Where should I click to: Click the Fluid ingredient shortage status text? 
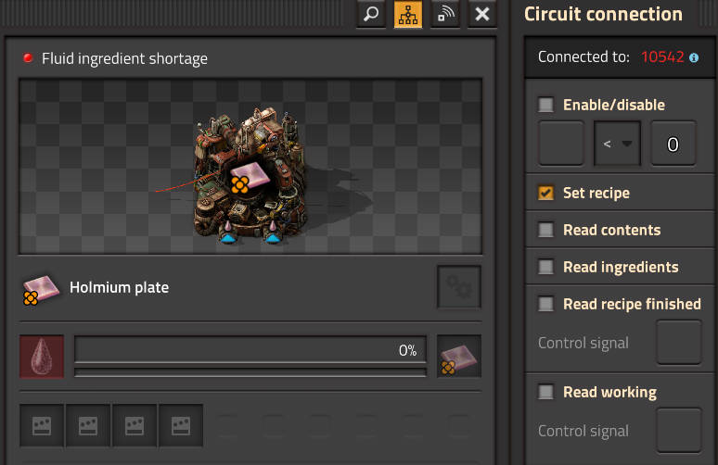tap(124, 58)
